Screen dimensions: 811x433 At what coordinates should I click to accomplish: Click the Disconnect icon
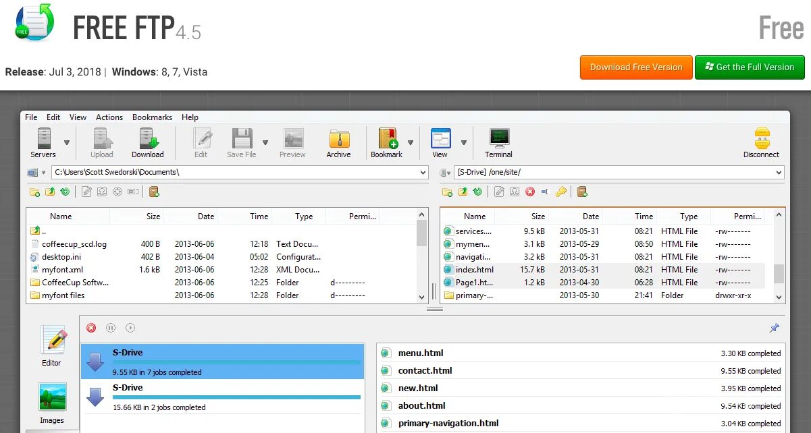762,138
